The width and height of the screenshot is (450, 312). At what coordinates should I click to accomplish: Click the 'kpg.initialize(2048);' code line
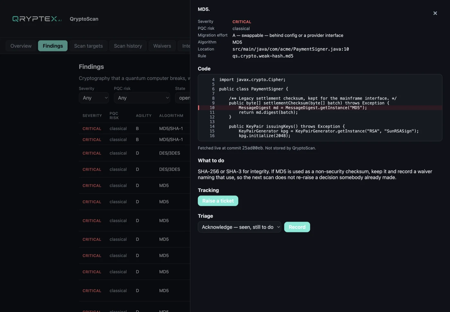(265, 136)
